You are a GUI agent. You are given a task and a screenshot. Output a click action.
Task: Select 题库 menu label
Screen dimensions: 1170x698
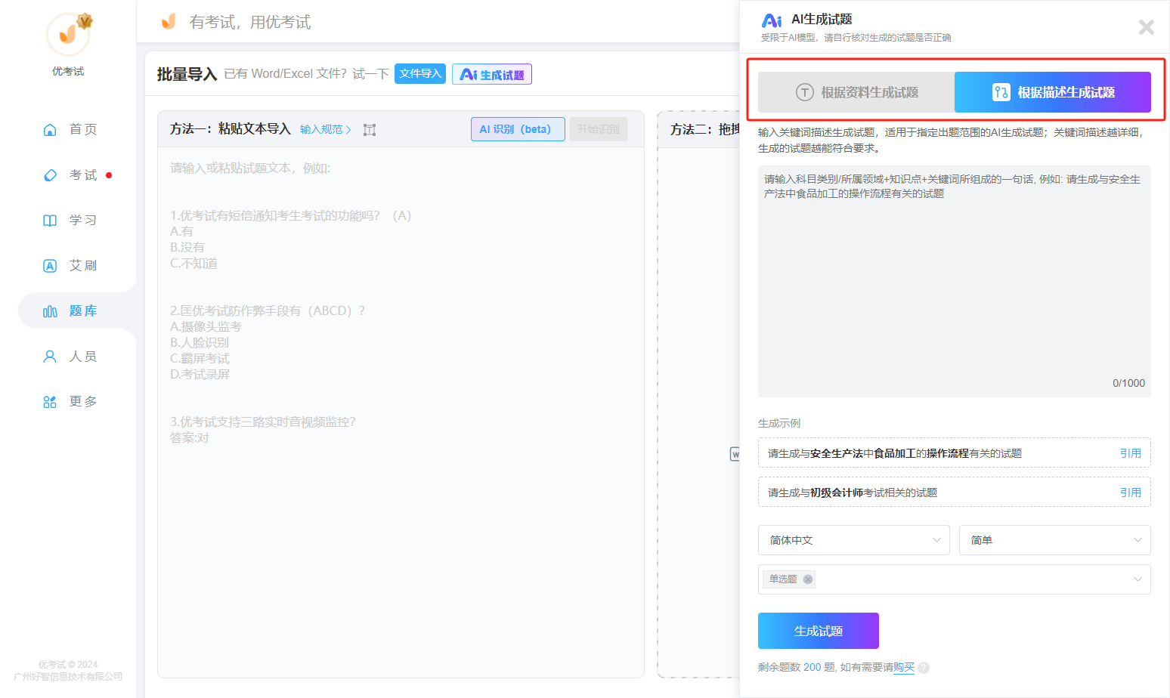pyautogui.click(x=83, y=311)
